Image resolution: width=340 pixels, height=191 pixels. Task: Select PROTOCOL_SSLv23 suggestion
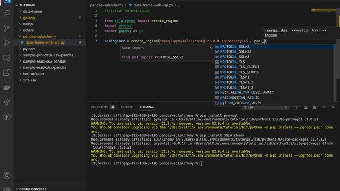click(x=274, y=51)
